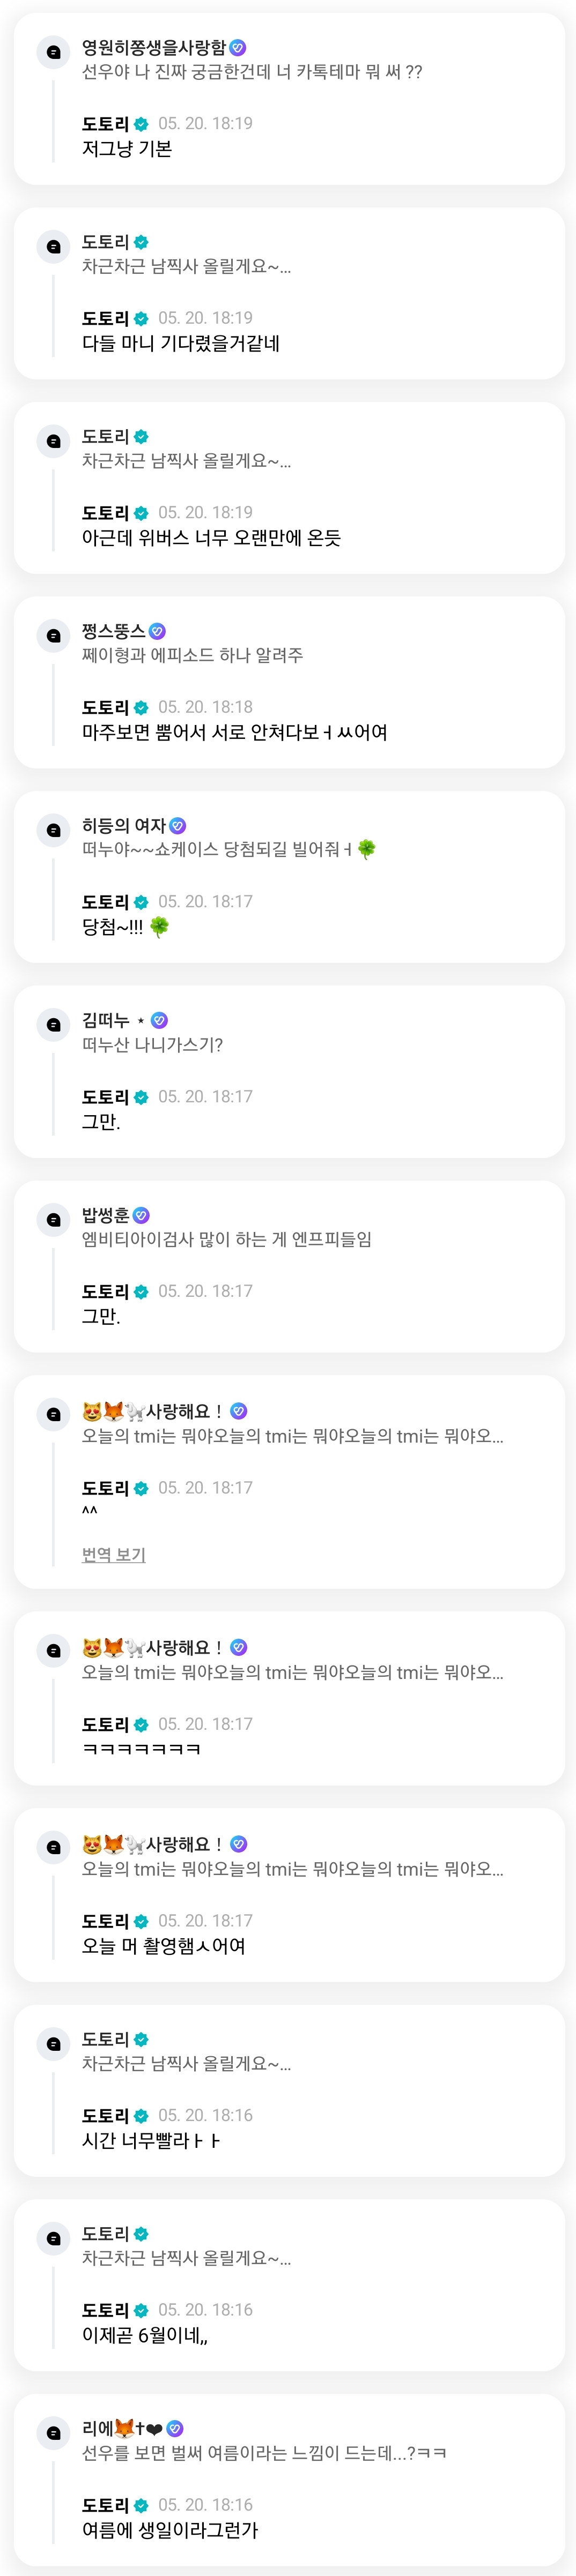This screenshot has width=576, height=2576.
Task: Click the comment '떠누산 나니가스기?'
Action: [x=152, y=1045]
